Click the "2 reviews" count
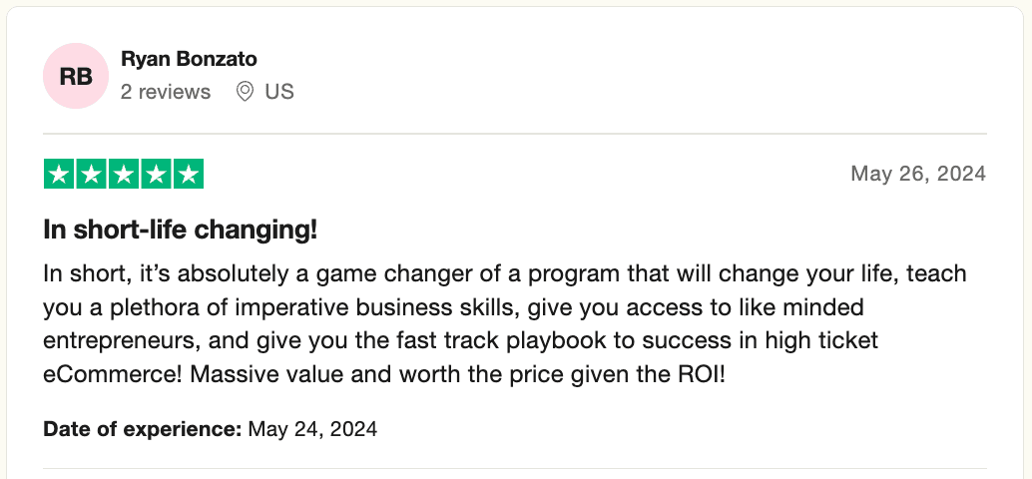Screen dimensions: 1032x479 coord(166,92)
